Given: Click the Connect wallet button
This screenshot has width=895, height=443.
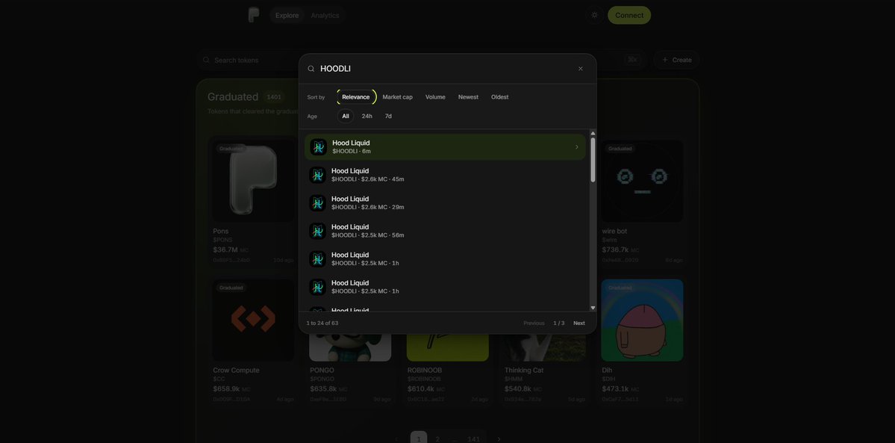Looking at the screenshot, I should [629, 16].
